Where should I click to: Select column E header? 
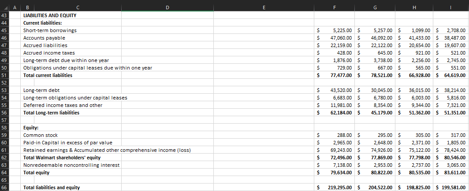[264, 8]
